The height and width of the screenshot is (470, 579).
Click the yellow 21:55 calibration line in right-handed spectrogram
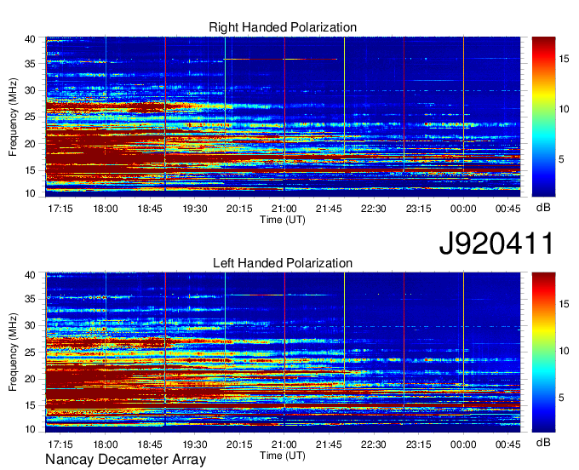[x=344, y=96]
